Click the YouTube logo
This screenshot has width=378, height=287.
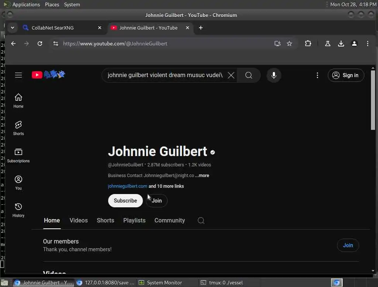click(x=48, y=75)
